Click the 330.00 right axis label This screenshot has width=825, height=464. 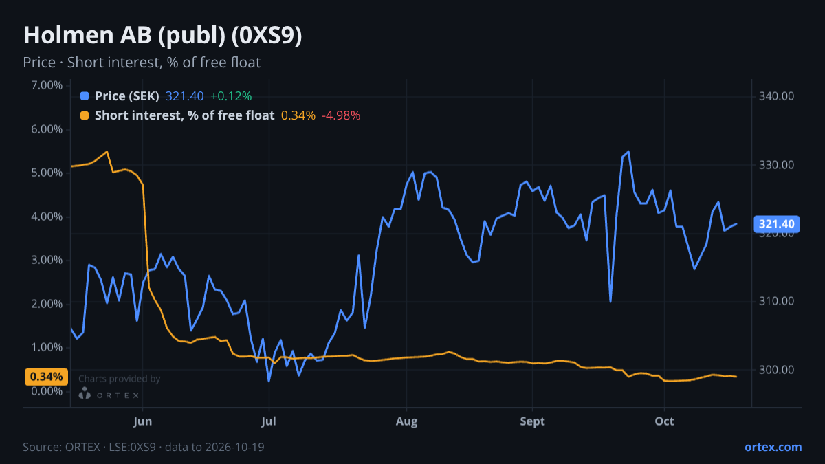coord(777,165)
